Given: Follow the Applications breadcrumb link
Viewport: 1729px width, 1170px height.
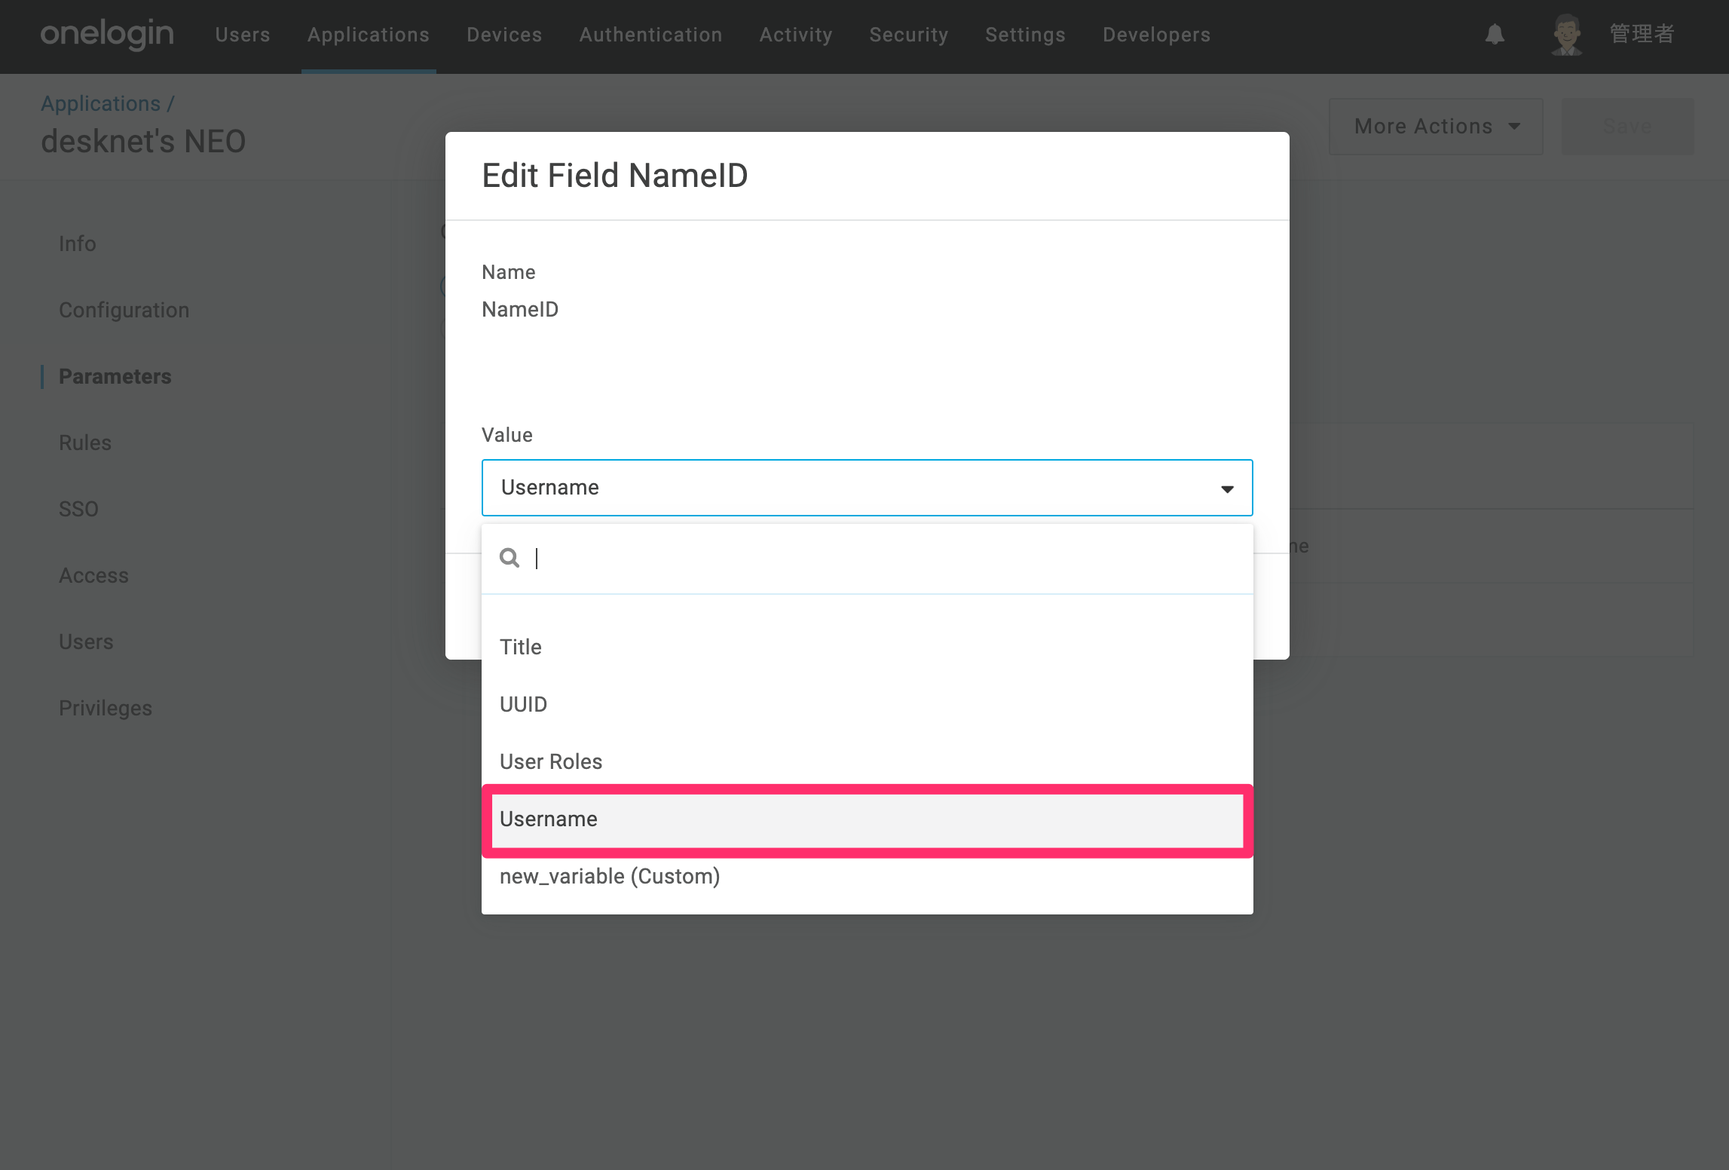Looking at the screenshot, I should (x=100, y=103).
